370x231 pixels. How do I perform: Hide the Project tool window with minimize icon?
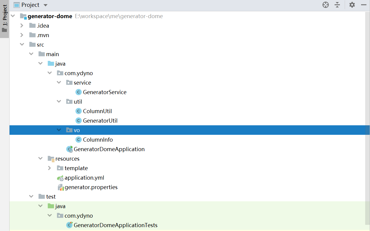tap(363, 5)
